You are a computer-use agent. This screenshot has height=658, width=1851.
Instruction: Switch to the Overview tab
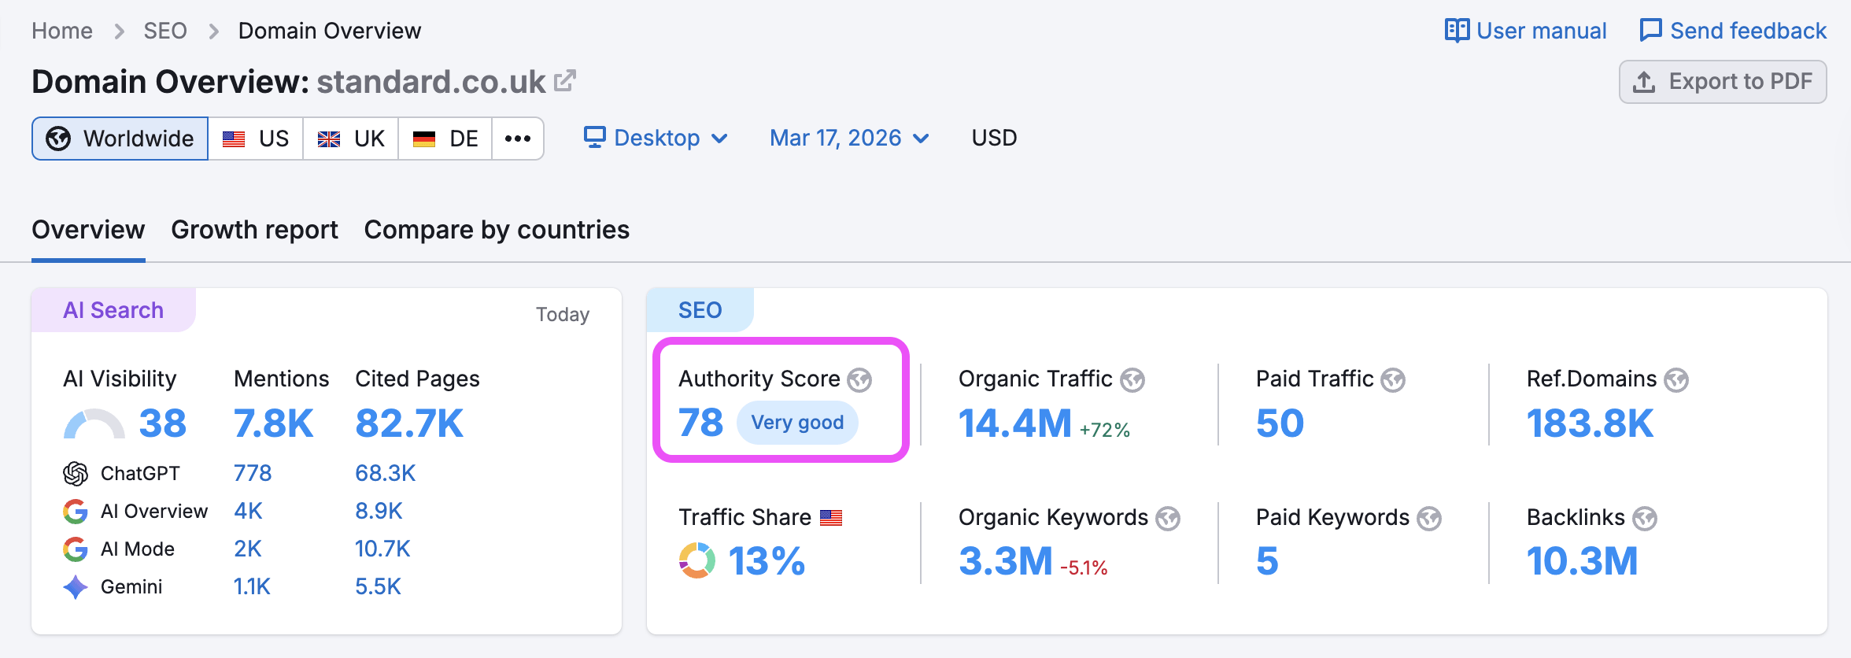[88, 230]
